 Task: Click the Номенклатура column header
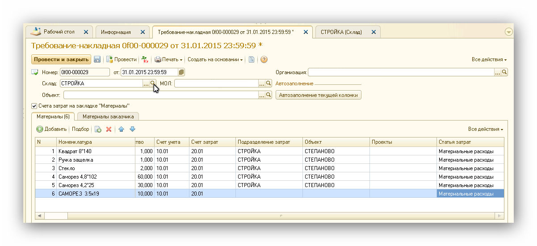click(96, 142)
